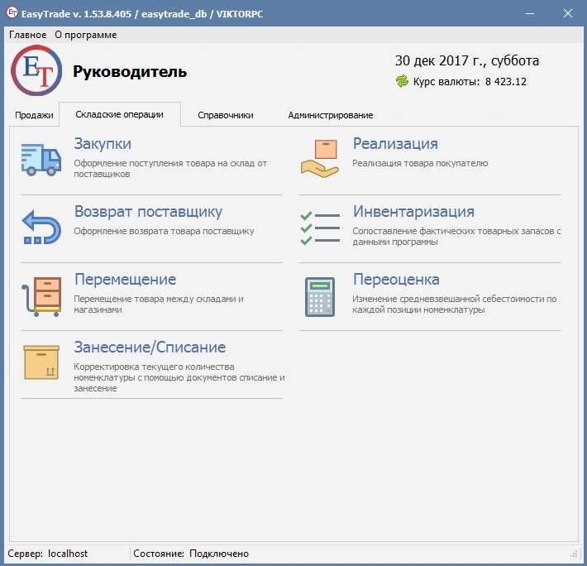Open the Перемещение heading link
The image size is (587, 566).
(126, 280)
